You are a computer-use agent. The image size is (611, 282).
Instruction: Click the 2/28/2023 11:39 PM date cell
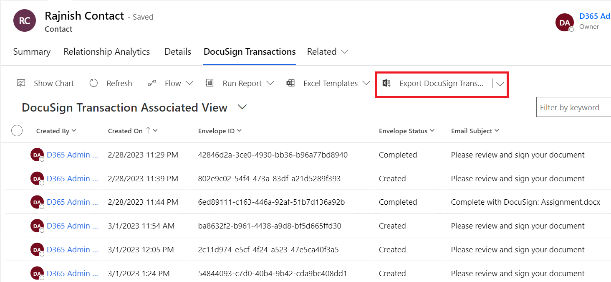(x=143, y=179)
